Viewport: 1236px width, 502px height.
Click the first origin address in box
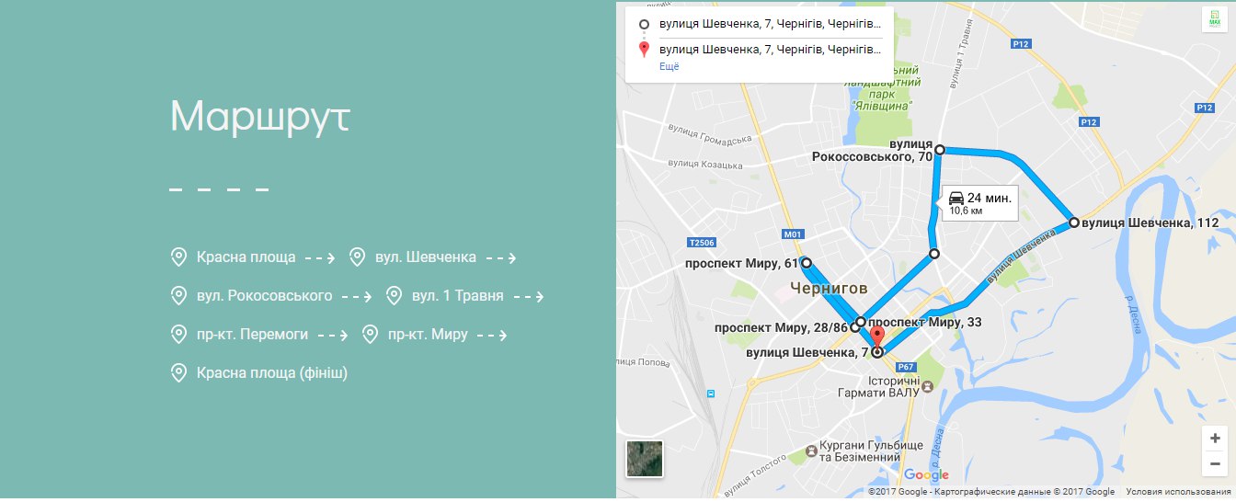coord(771,25)
